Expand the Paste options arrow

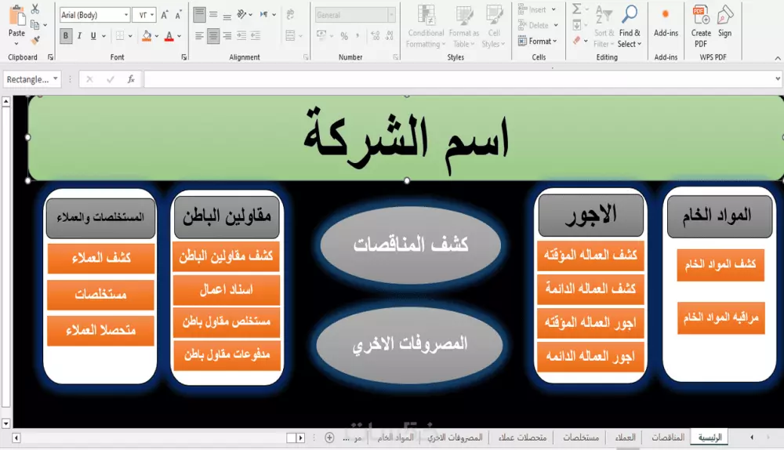(16, 43)
